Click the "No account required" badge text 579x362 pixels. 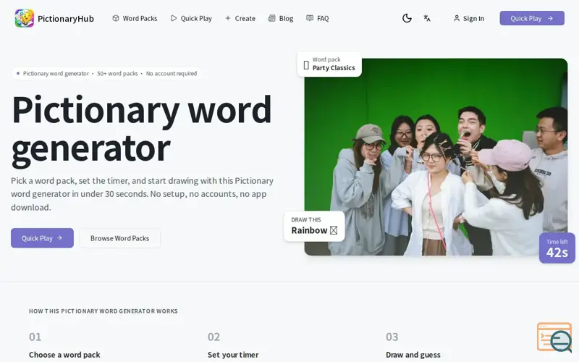tap(172, 74)
